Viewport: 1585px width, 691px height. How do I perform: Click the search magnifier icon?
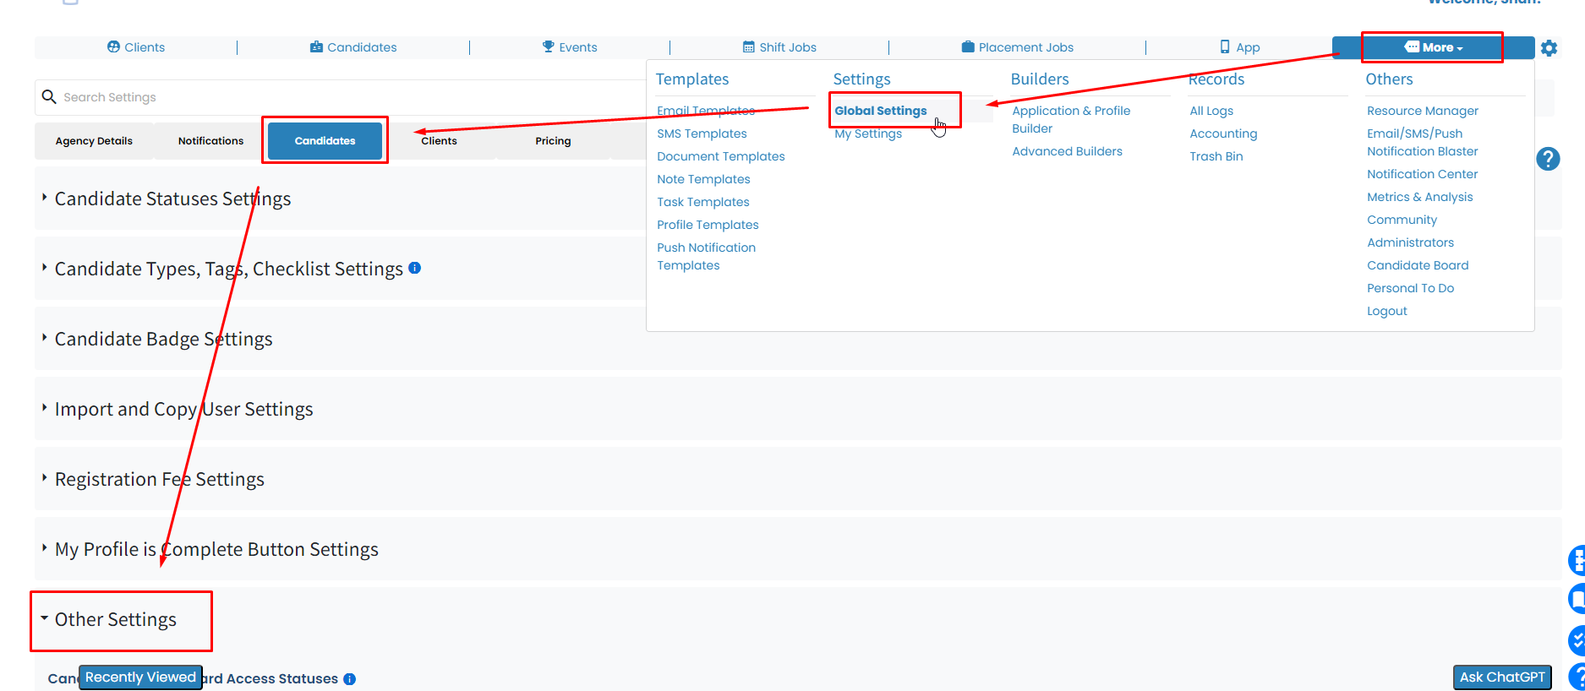pos(49,97)
